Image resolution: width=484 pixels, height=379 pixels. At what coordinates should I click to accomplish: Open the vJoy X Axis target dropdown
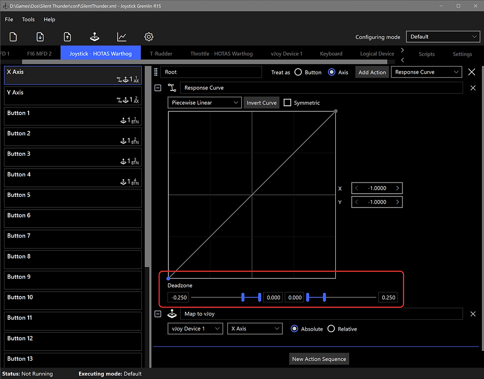[x=255, y=329]
